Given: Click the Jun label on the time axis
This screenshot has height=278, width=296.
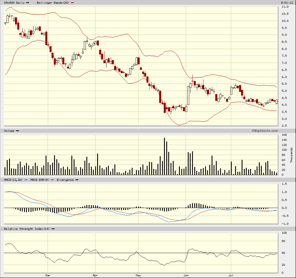Looking at the screenshot, I should (x=186, y=275).
